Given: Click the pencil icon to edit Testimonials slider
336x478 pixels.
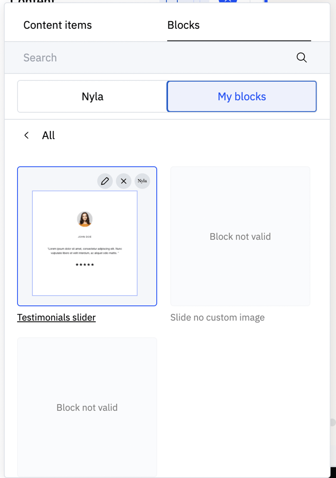Looking at the screenshot, I should pos(105,181).
